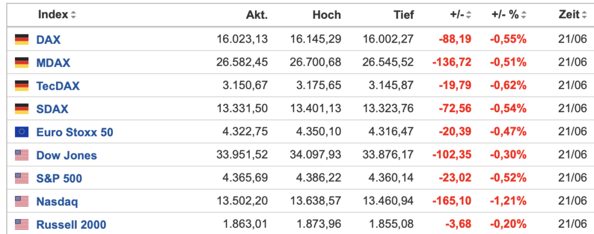Click the US flag beside Russell 2000

(21, 225)
